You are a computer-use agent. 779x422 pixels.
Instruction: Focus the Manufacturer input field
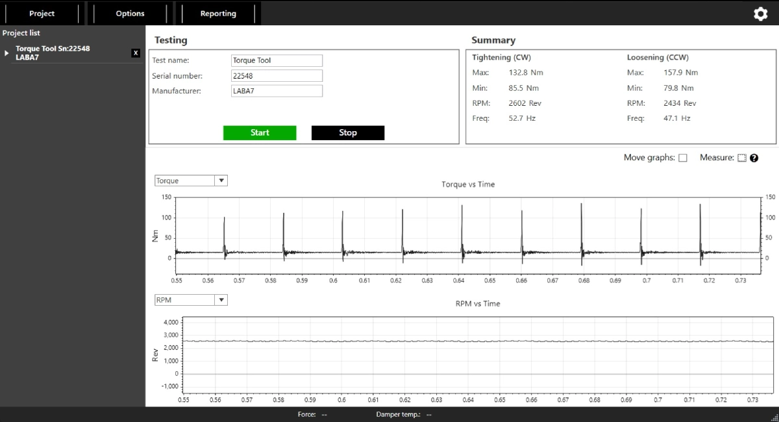pyautogui.click(x=277, y=91)
